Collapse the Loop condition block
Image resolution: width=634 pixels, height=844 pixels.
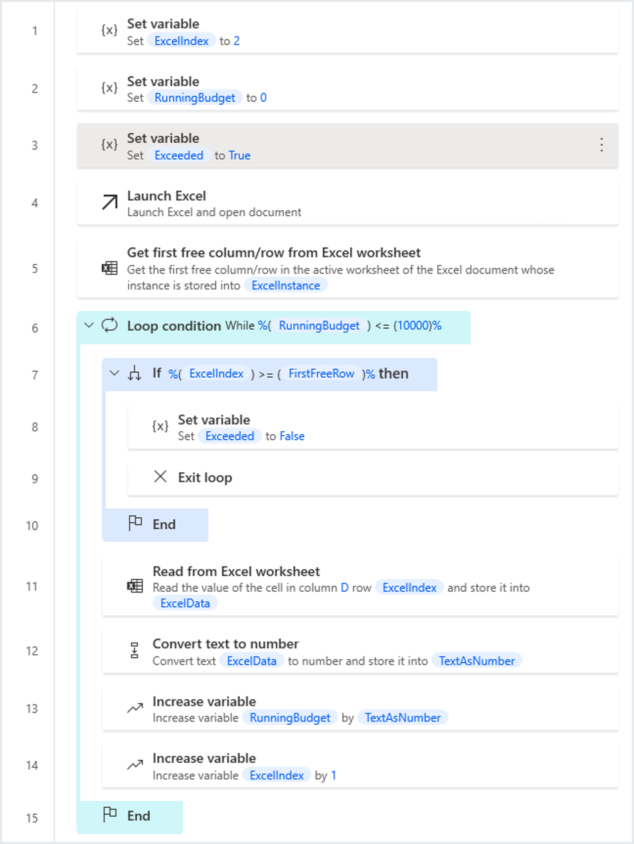89,325
